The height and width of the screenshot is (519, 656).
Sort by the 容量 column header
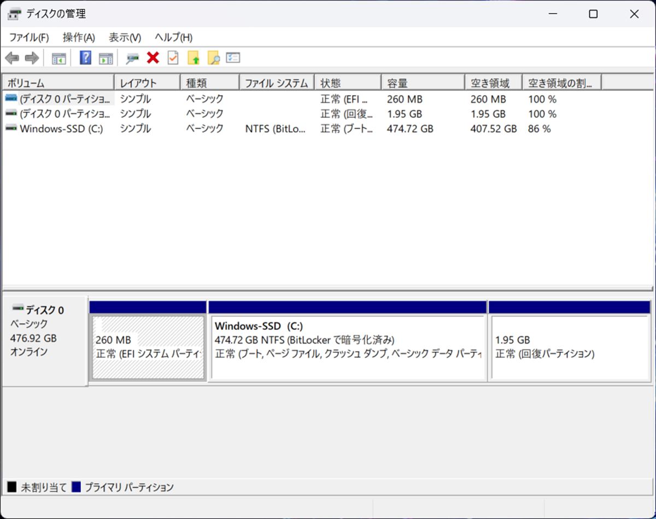coord(421,83)
